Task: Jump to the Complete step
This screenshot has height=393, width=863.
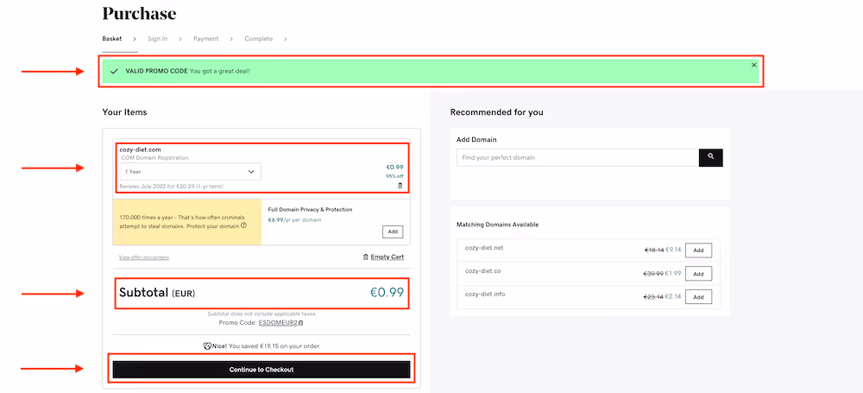Action: [258, 39]
